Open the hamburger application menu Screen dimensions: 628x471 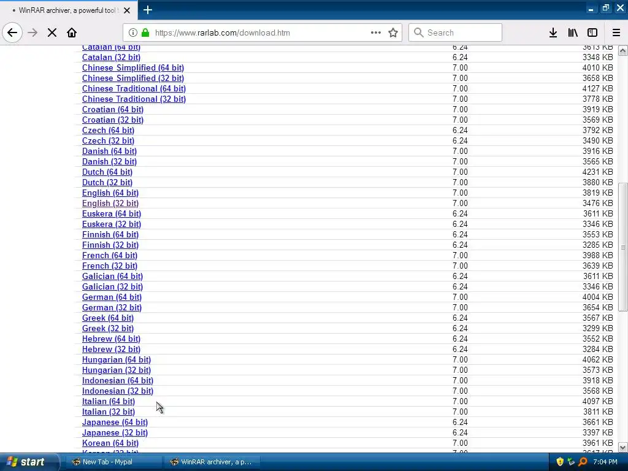(x=616, y=33)
